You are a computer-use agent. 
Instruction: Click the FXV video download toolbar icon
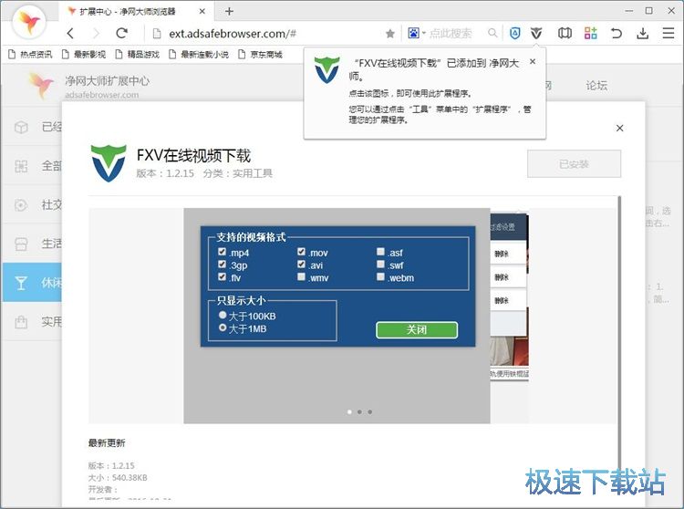pyautogui.click(x=536, y=33)
